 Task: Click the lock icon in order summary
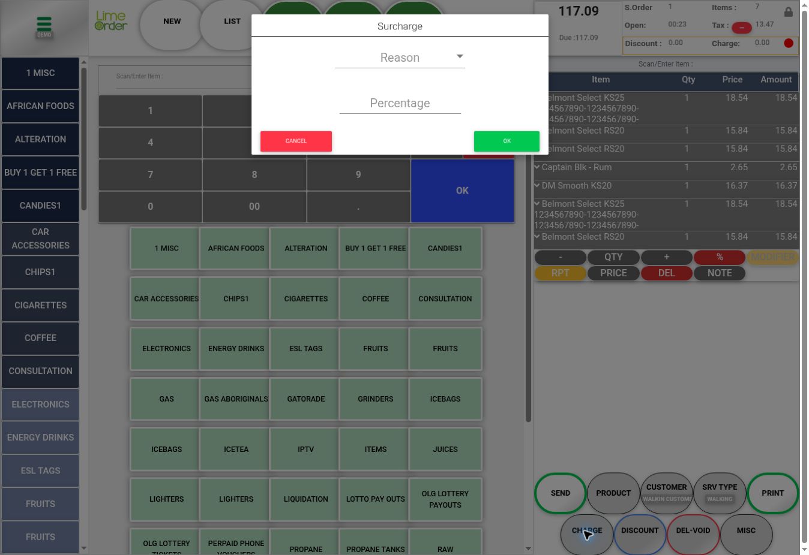tap(788, 11)
